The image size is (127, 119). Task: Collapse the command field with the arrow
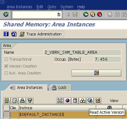tap(68, 14)
